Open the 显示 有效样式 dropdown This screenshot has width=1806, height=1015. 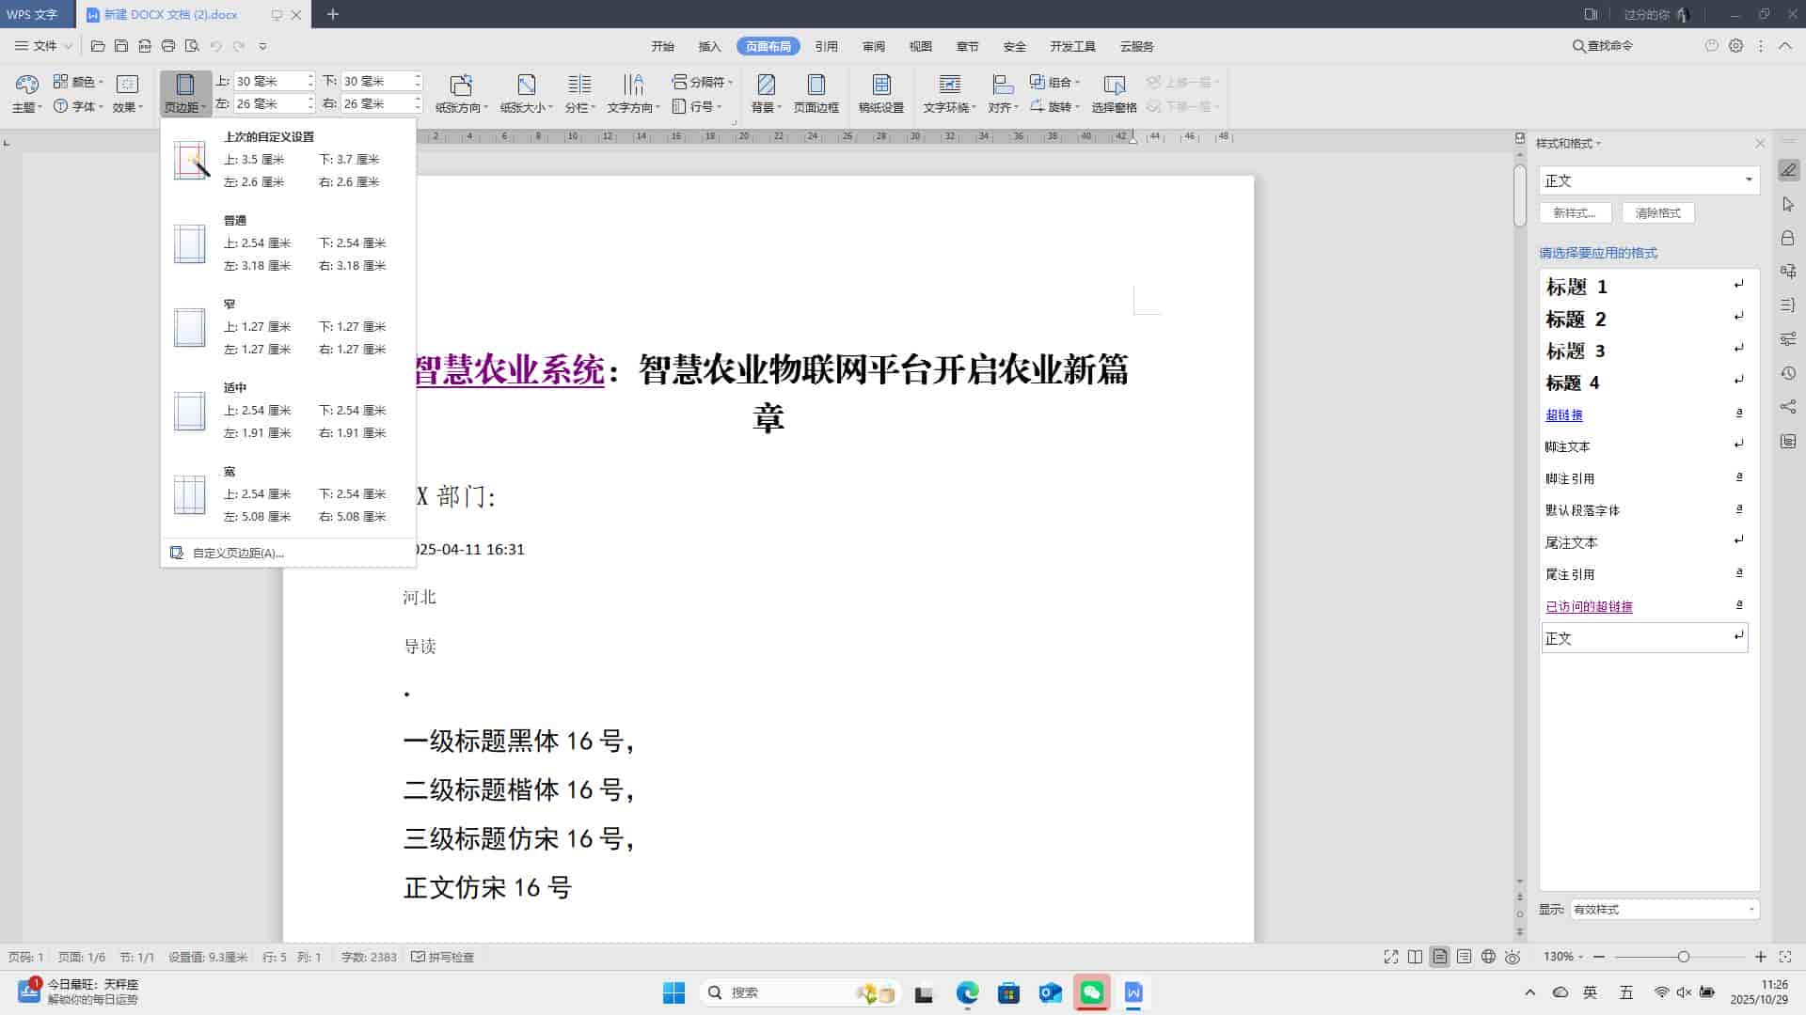(x=1664, y=909)
